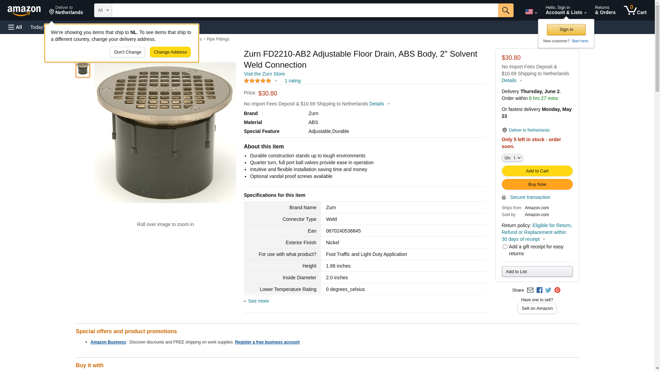Viewport: 660px width, 371px height.
Task: Enable the gift receipt checkbox
Action: [x=505, y=247]
